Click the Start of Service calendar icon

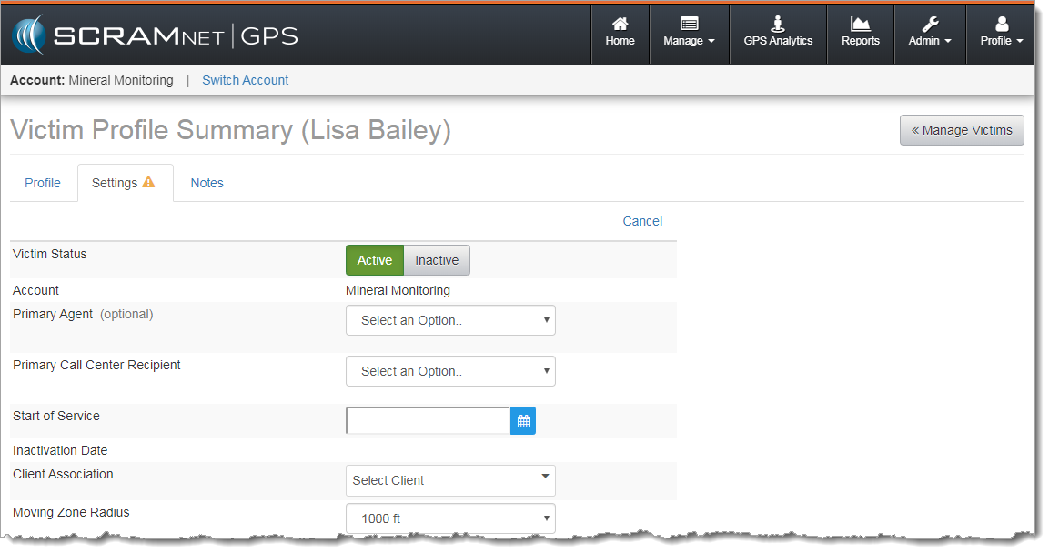(x=523, y=421)
